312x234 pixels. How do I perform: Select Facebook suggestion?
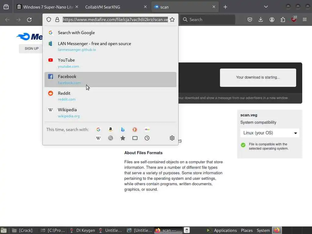(x=110, y=80)
